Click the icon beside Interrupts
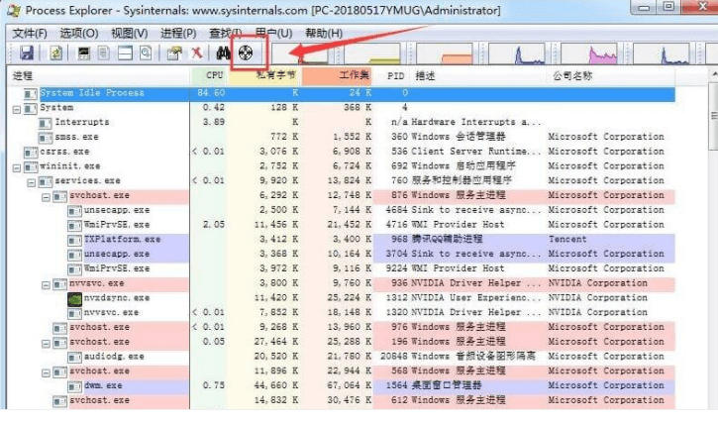Image resolution: width=718 pixels, height=423 pixels. click(x=45, y=123)
